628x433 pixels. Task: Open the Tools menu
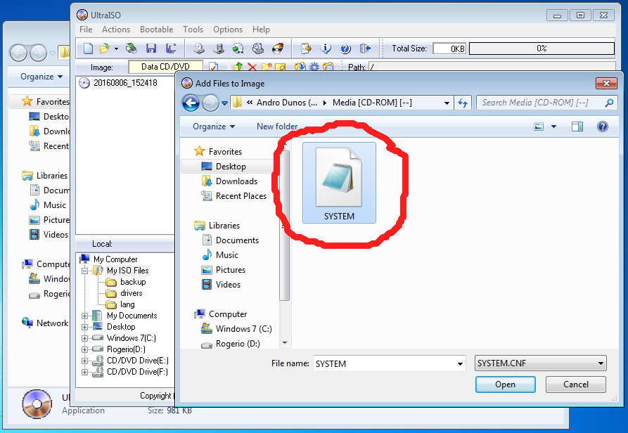(x=193, y=30)
